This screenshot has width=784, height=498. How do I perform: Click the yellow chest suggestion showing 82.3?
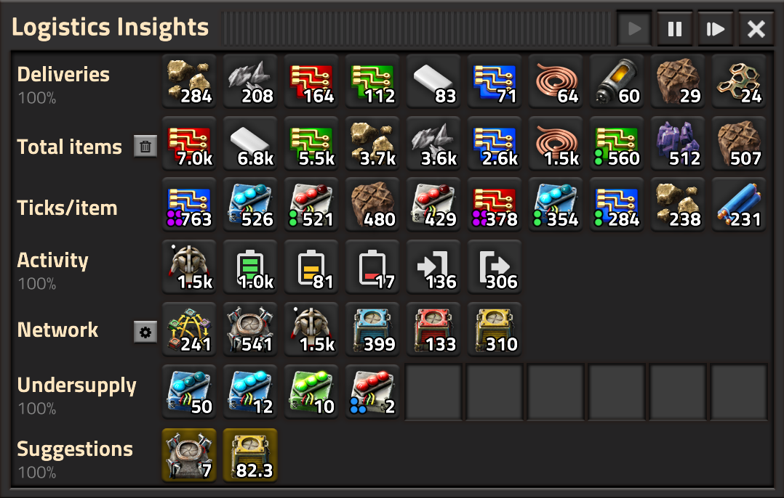[250, 455]
